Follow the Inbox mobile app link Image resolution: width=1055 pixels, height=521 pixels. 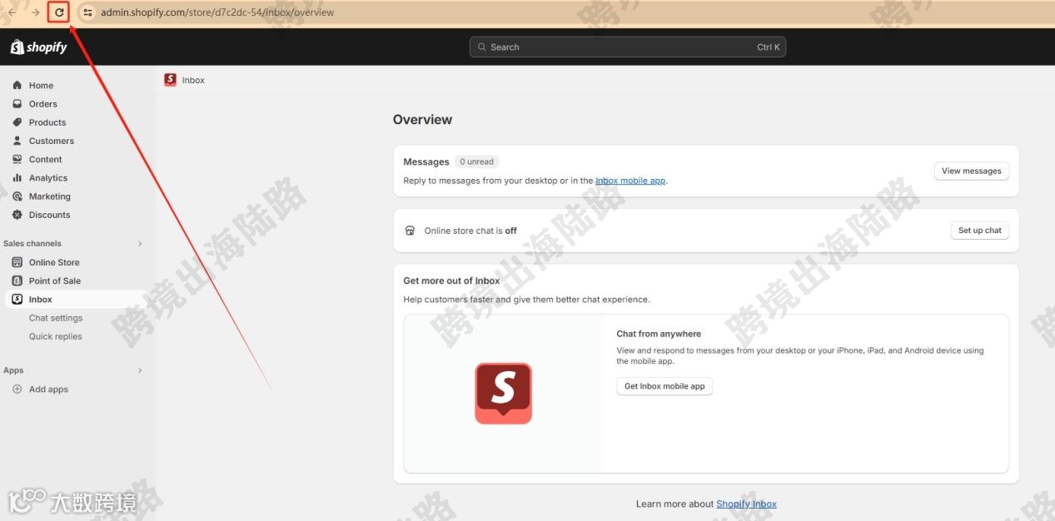pos(630,181)
